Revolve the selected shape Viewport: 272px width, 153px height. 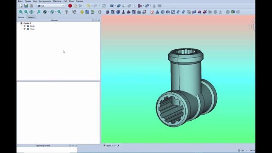(x=162, y=12)
